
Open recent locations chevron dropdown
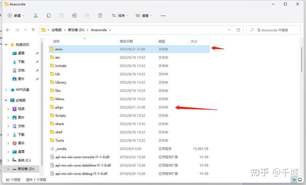(25, 30)
